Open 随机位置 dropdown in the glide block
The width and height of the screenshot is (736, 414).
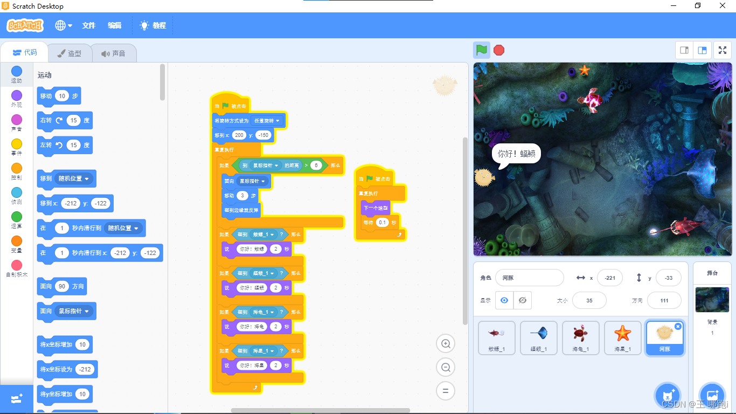click(x=124, y=228)
